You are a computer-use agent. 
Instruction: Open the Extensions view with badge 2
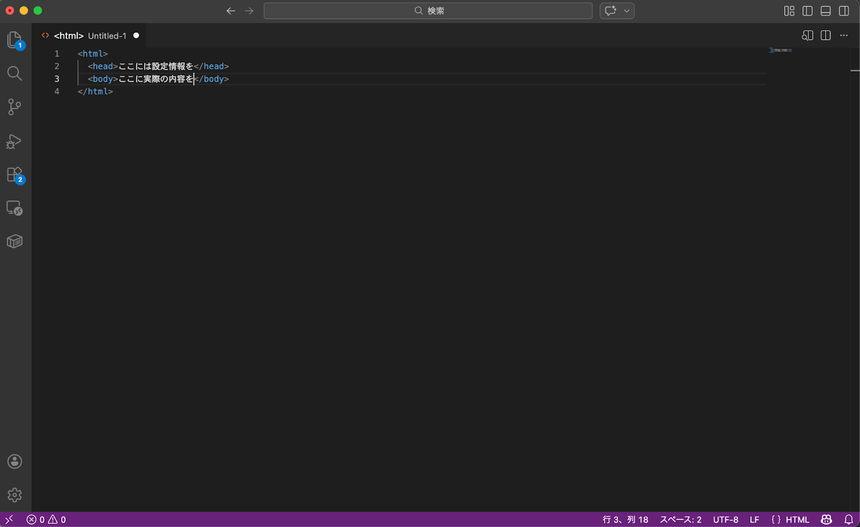coord(15,175)
